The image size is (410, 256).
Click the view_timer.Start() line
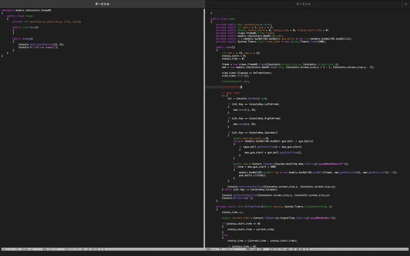235,75
